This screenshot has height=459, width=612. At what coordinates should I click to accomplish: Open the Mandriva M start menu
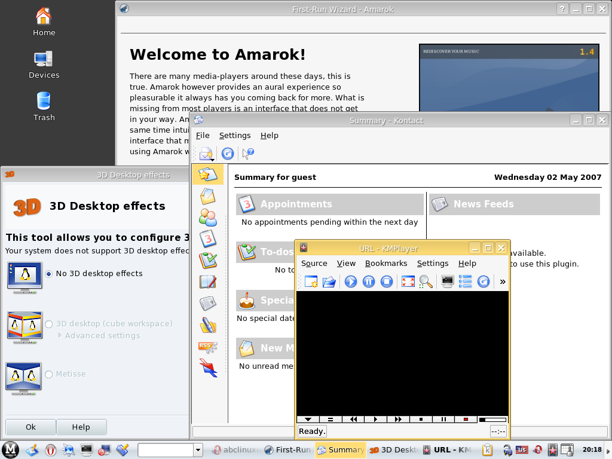(10, 449)
